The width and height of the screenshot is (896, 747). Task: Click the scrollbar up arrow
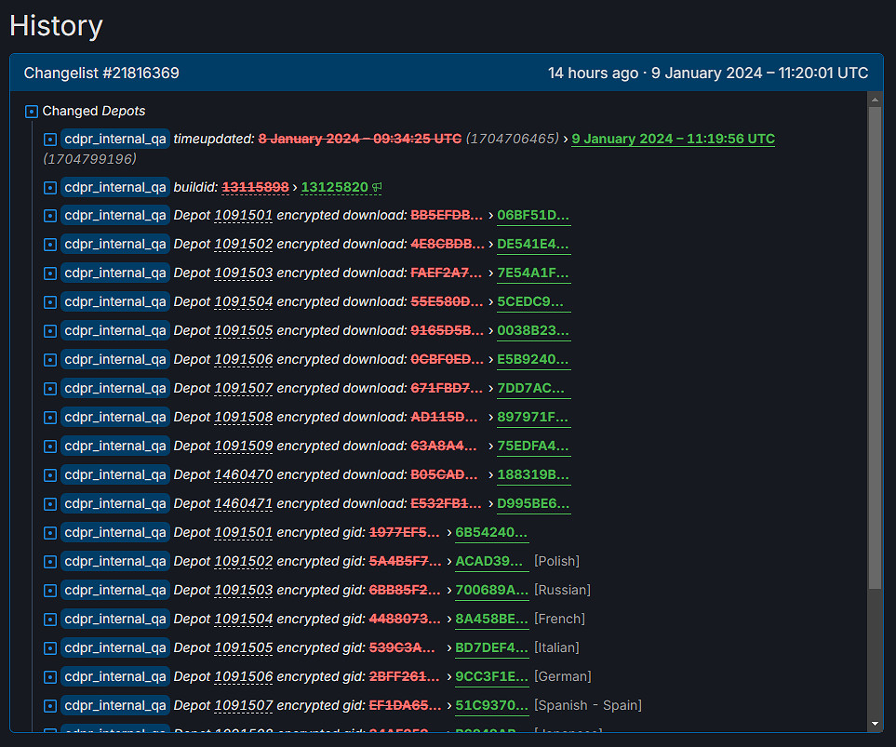(875, 100)
